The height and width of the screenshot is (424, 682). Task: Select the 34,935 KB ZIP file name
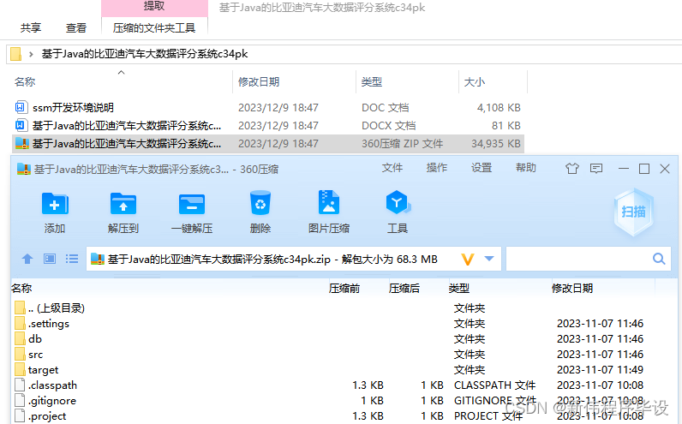pos(127,144)
